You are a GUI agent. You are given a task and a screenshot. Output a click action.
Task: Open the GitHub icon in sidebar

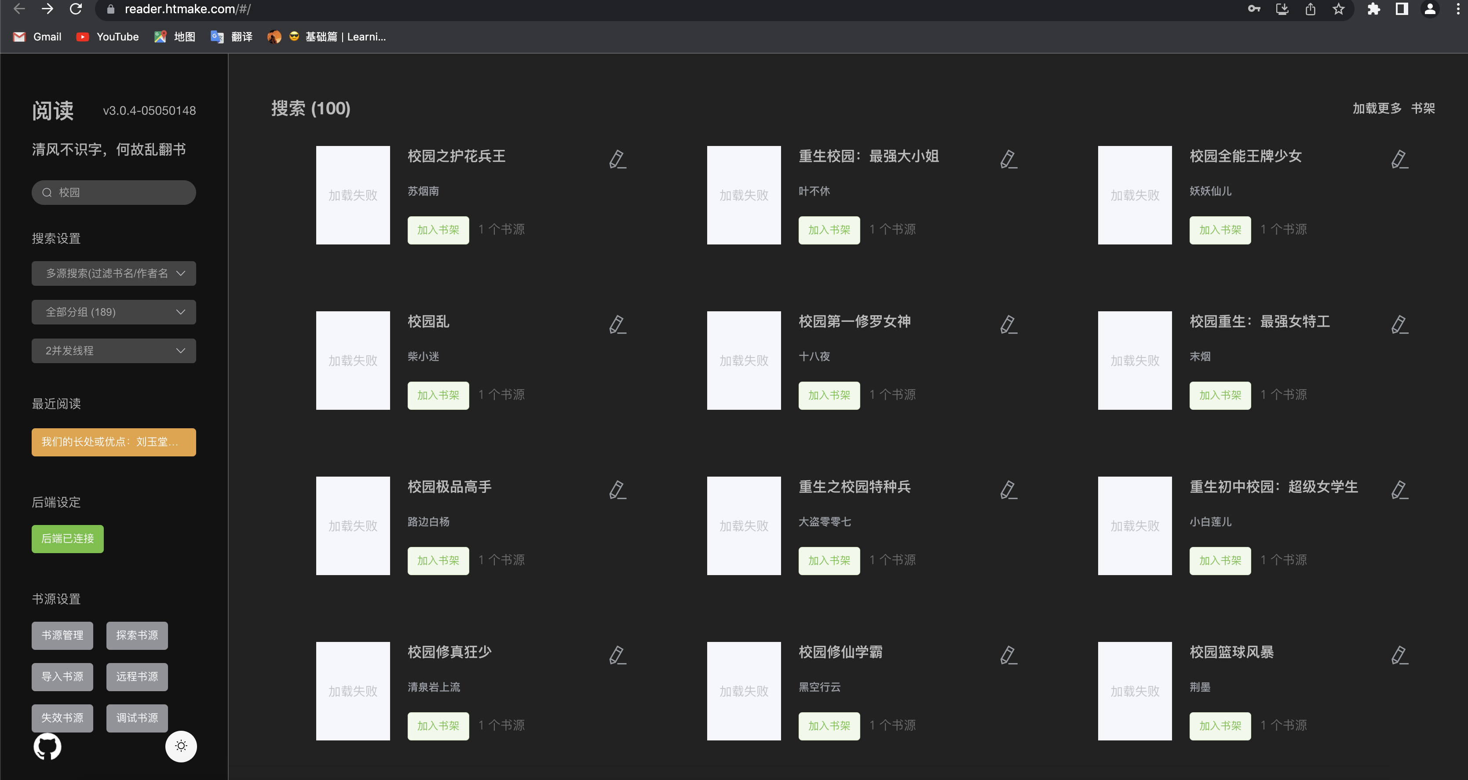pyautogui.click(x=47, y=746)
